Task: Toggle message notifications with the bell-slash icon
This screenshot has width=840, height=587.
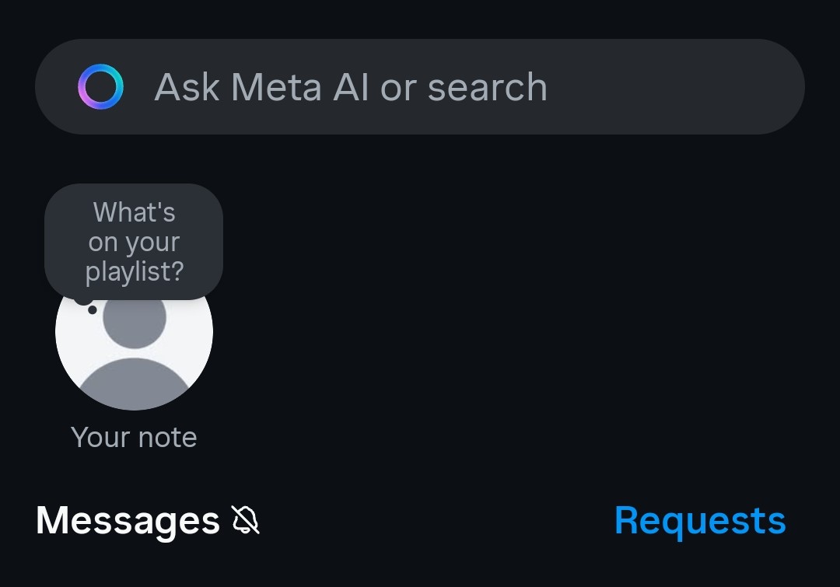Action: pyautogui.click(x=246, y=519)
